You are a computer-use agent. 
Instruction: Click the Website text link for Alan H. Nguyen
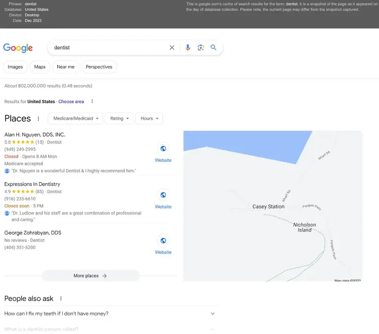(163, 160)
